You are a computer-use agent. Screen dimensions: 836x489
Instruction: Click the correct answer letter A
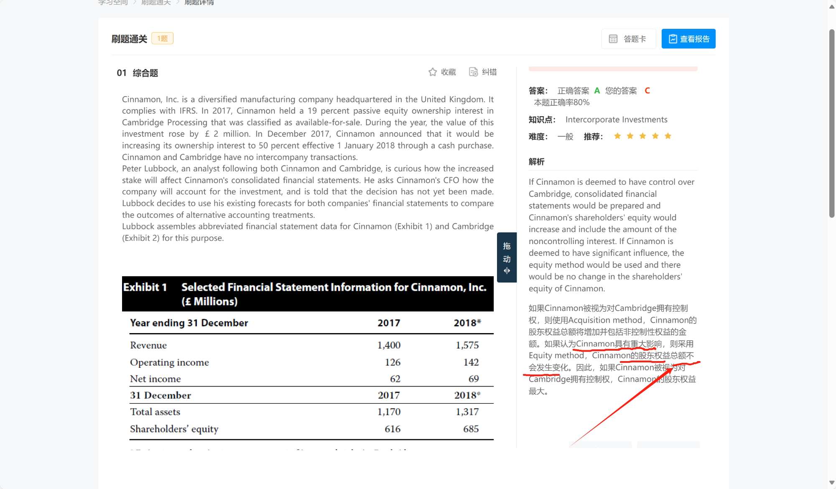[597, 91]
